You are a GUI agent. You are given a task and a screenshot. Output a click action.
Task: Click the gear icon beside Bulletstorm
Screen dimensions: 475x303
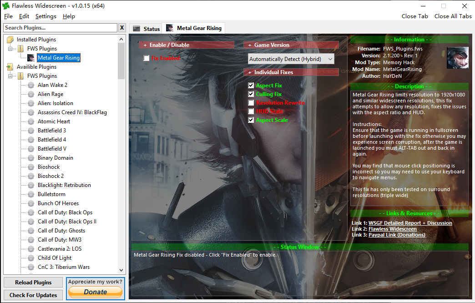pyautogui.click(x=31, y=194)
